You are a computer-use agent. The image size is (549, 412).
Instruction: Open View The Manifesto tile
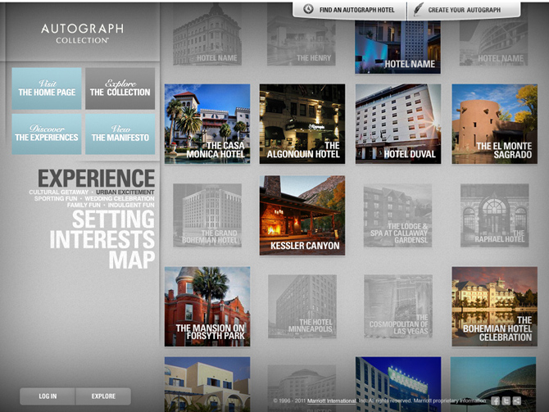120,134
